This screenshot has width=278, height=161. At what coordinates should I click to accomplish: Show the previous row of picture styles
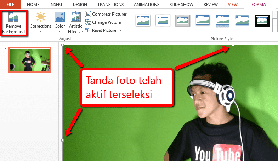click(x=275, y=15)
